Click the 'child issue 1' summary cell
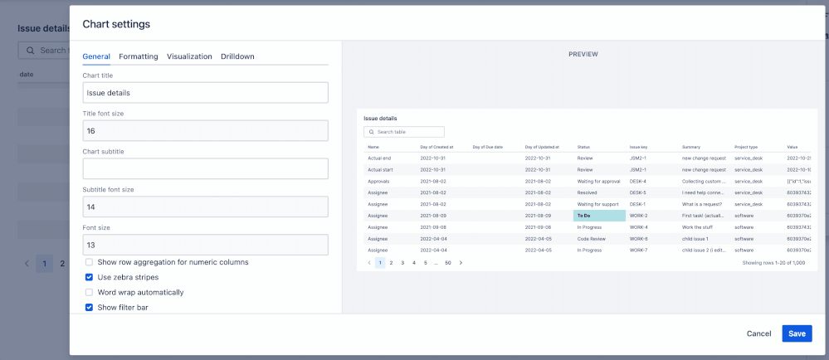The image size is (829, 360). (x=695, y=239)
